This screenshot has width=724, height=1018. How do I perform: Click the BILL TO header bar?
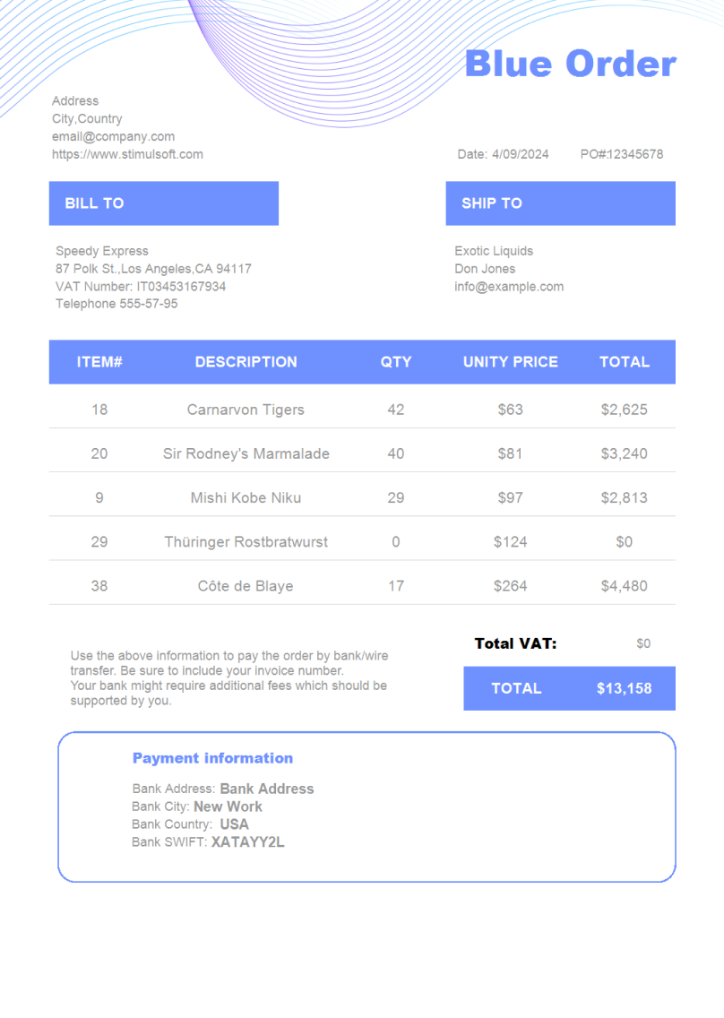click(x=163, y=203)
